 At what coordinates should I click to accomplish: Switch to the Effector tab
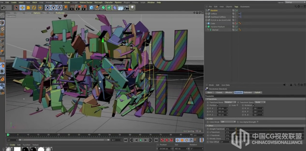point(229,92)
